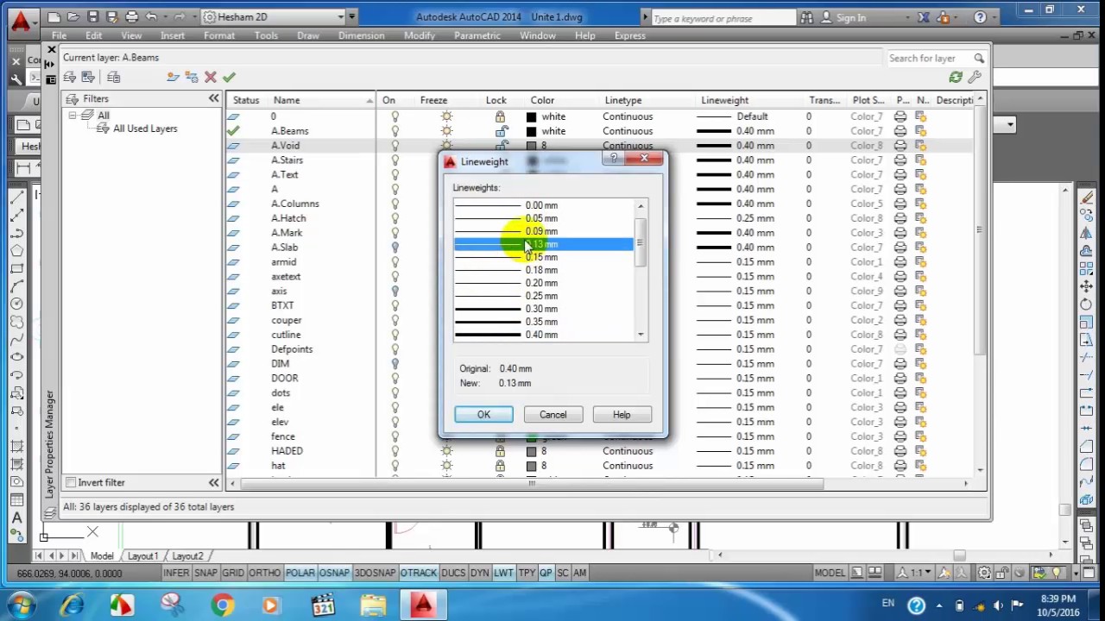
Task: Expand the collapsed filter chevron beside Invert filter
Action: click(x=214, y=483)
